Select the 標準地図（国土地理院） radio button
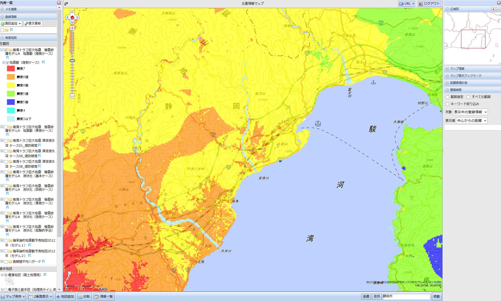Image resolution: width=501 pixels, height=301 pixels. point(6,275)
